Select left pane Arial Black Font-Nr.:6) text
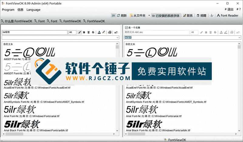 (x=36, y=130)
